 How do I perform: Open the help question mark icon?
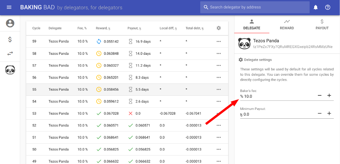point(328,7)
